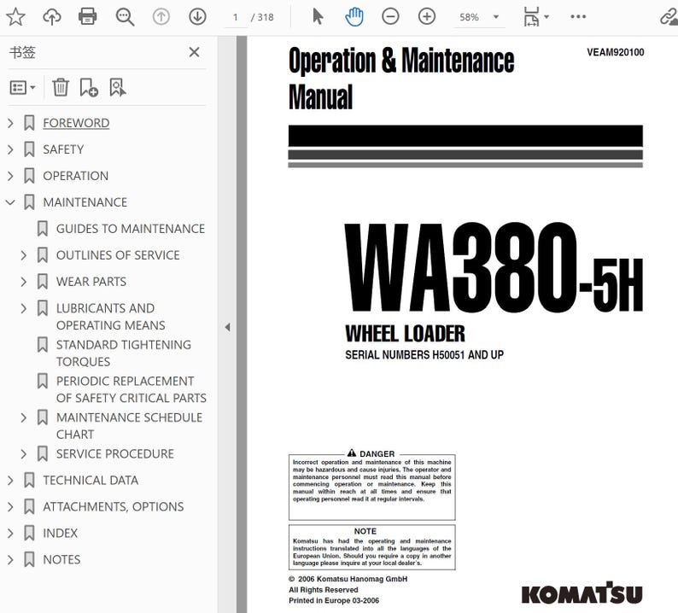This screenshot has width=678, height=613.
Task: Go to next page arrow
Action: 197,17
